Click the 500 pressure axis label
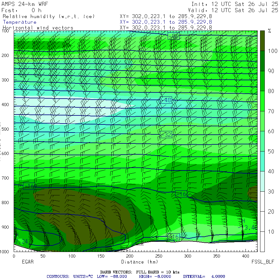This screenshot has height=280, width=280. tap(5, 129)
